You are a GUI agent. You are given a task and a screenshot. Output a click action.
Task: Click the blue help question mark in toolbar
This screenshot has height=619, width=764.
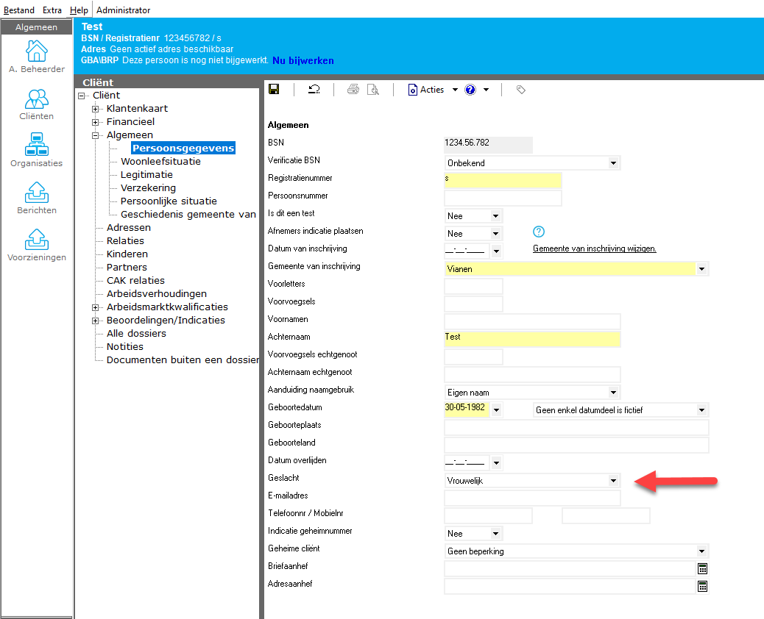[x=470, y=90]
